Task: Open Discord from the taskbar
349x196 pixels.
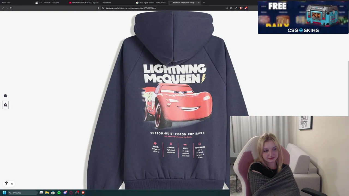Action: pos(65,193)
